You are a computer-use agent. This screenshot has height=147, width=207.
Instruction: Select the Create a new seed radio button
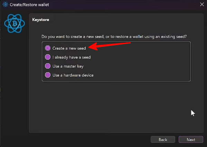point(48,48)
